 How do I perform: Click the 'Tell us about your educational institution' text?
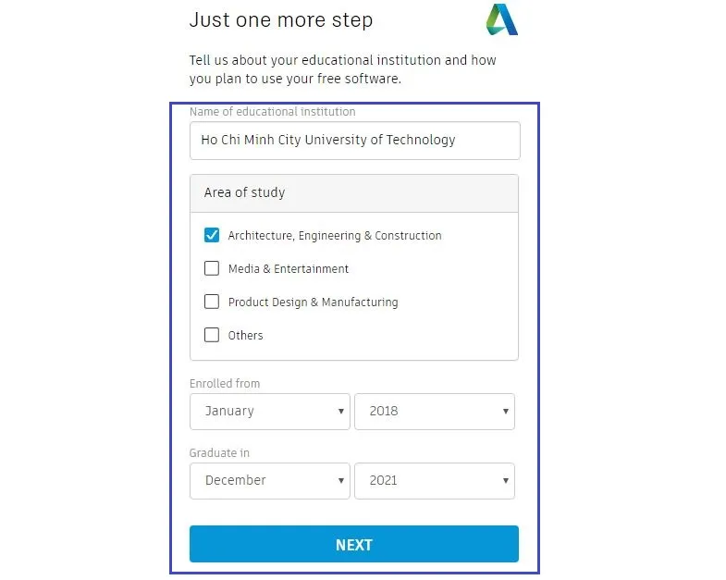tap(342, 61)
